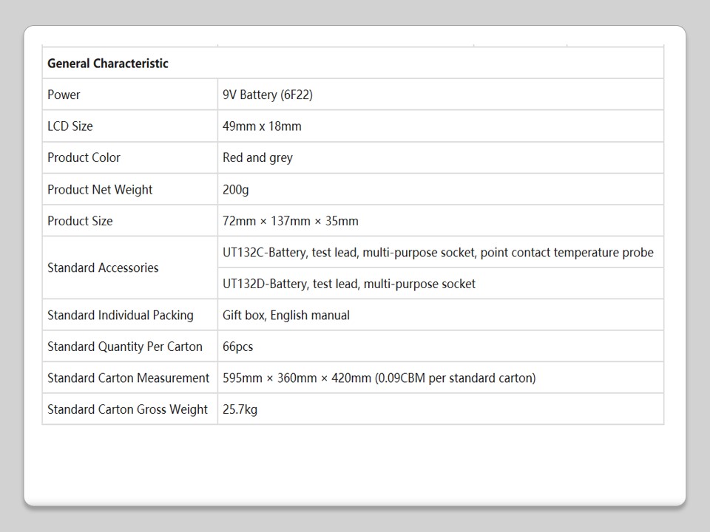Select the Product Size label
The image size is (710, 532).
point(80,221)
